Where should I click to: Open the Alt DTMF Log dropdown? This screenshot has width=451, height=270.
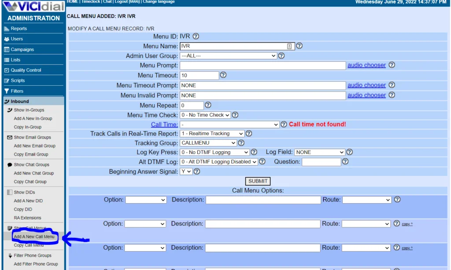(218, 162)
